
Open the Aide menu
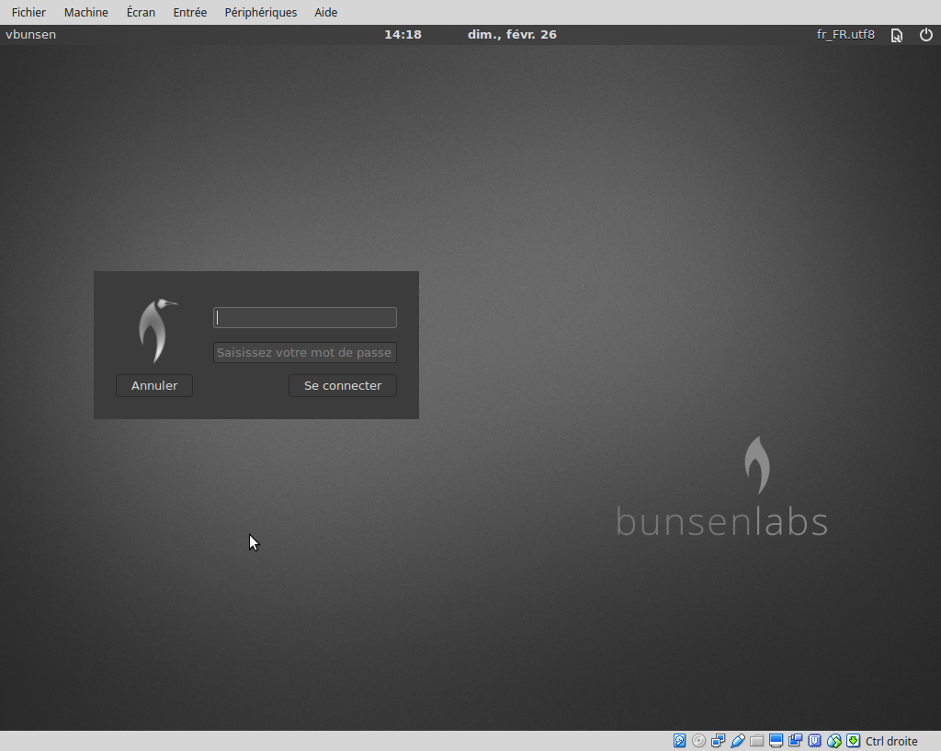[326, 12]
